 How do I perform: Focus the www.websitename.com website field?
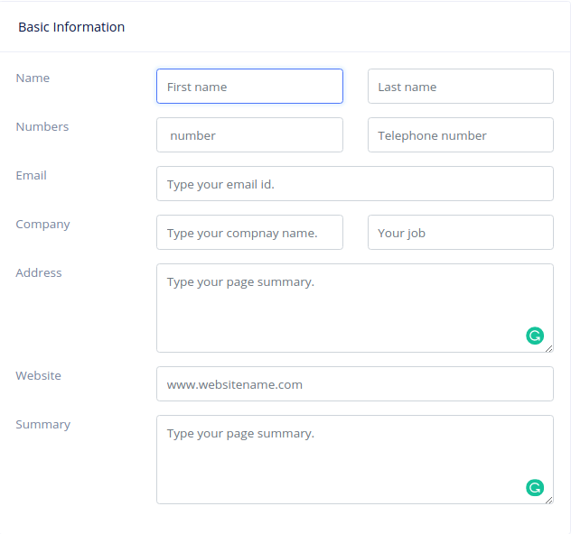click(355, 384)
